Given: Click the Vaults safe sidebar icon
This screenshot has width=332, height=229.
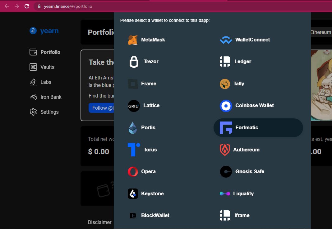Looking at the screenshot, I should 33,67.
